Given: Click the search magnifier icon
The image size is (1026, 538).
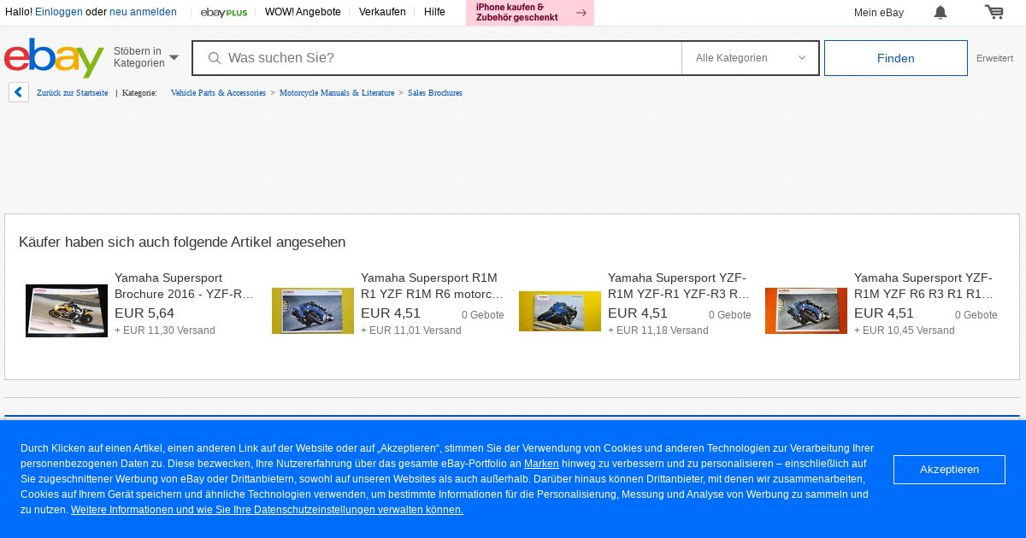Looking at the screenshot, I should pos(215,58).
